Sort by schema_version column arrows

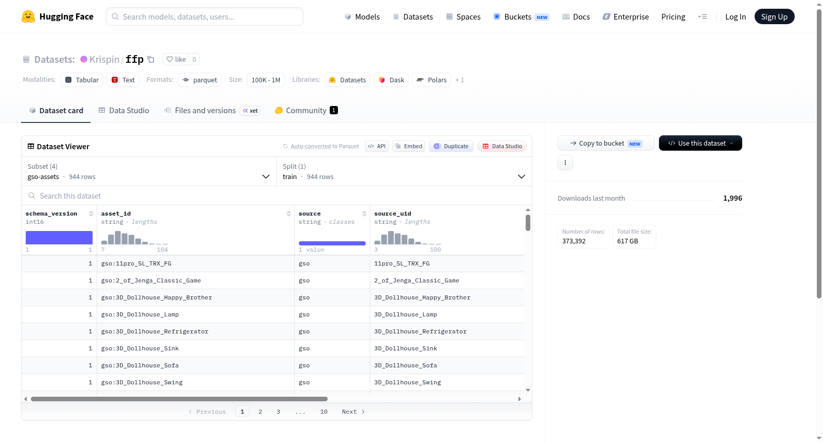tap(91, 214)
